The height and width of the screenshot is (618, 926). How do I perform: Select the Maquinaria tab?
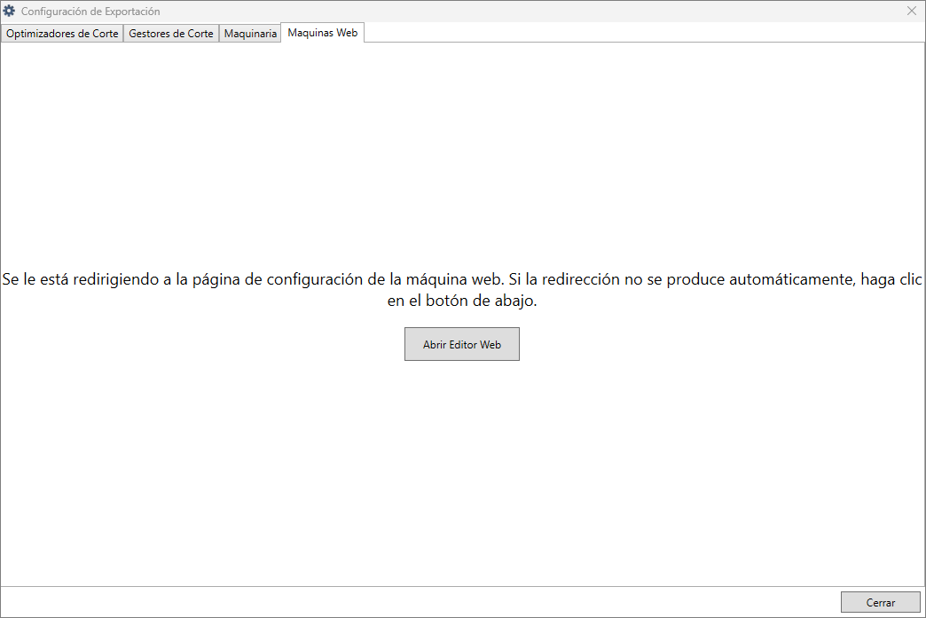[x=250, y=34]
